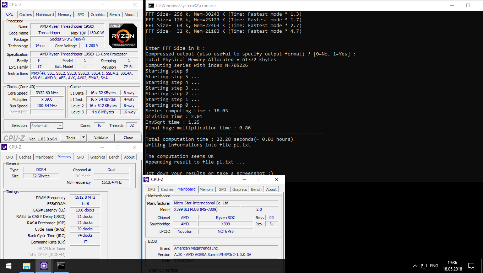Screen dimensions: 483x273
Task: Click the Close button in CPU-Z
Action: (128, 138)
